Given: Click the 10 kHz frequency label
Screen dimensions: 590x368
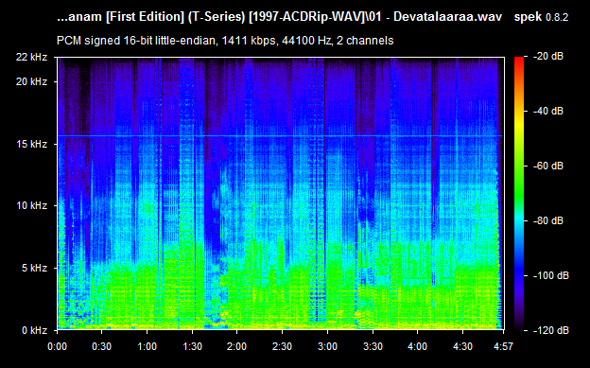Looking at the screenshot, I should (x=31, y=205).
